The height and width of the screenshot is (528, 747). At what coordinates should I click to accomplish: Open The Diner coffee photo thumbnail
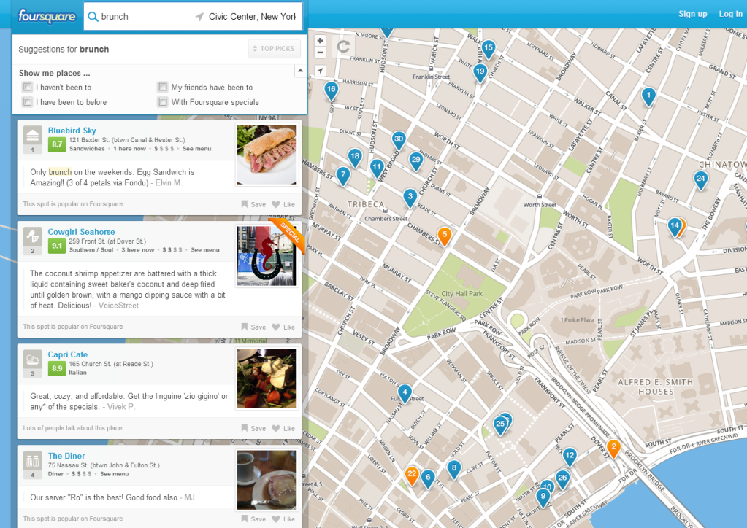(267, 480)
